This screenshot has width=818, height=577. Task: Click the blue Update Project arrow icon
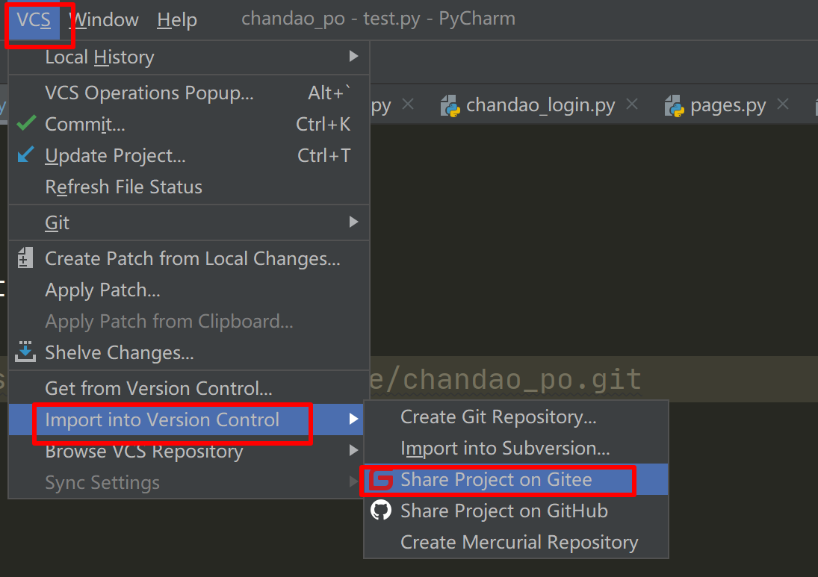tap(26, 155)
